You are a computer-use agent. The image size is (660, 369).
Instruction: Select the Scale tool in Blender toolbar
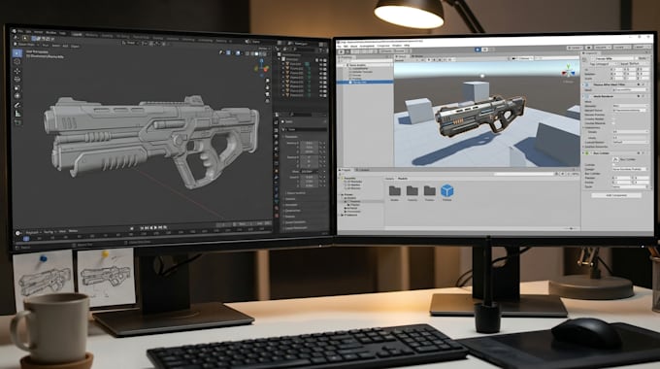(x=16, y=87)
